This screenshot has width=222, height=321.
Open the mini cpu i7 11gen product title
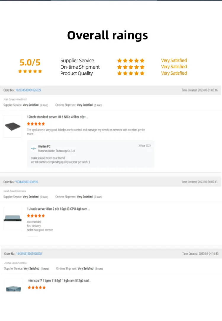pyautogui.click(x=59, y=281)
